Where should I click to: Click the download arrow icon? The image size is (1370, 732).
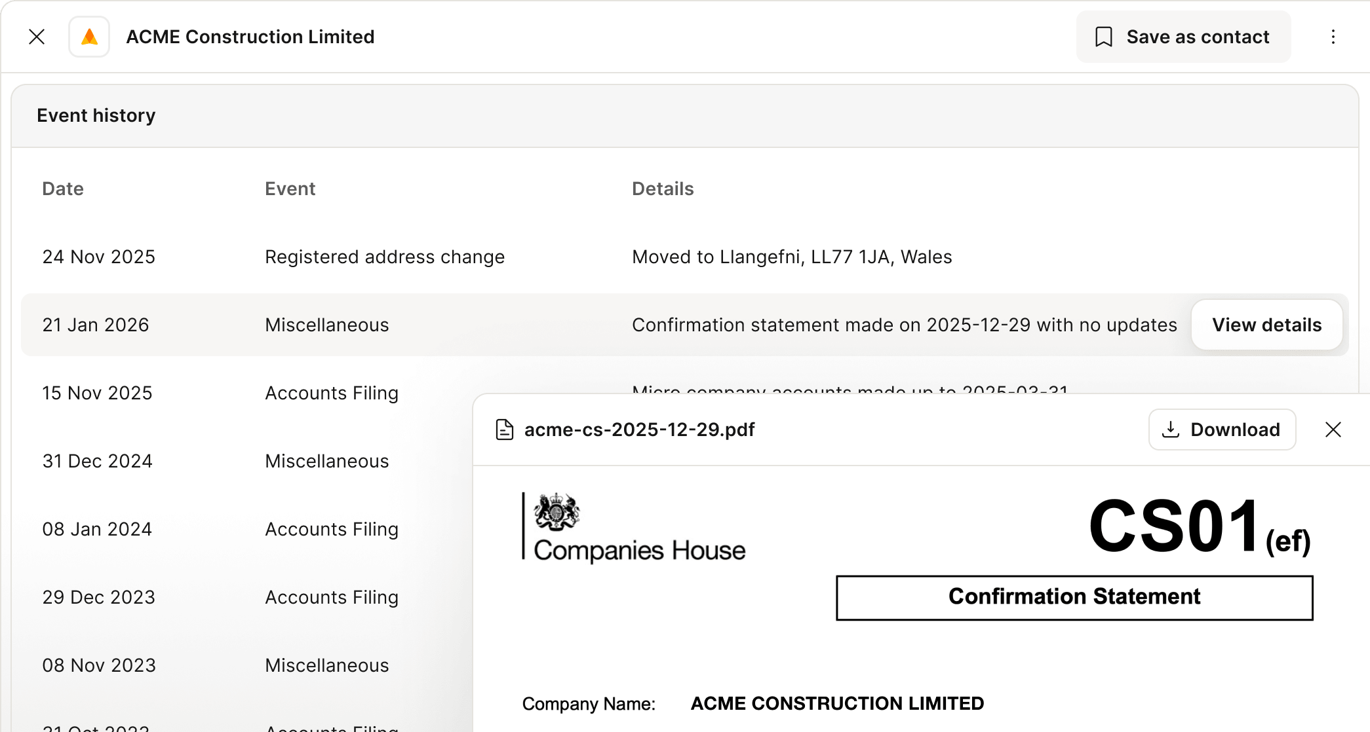[x=1170, y=430]
